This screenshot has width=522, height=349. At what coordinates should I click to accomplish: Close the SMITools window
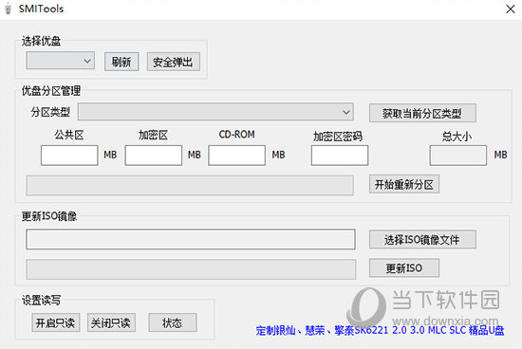(x=511, y=9)
